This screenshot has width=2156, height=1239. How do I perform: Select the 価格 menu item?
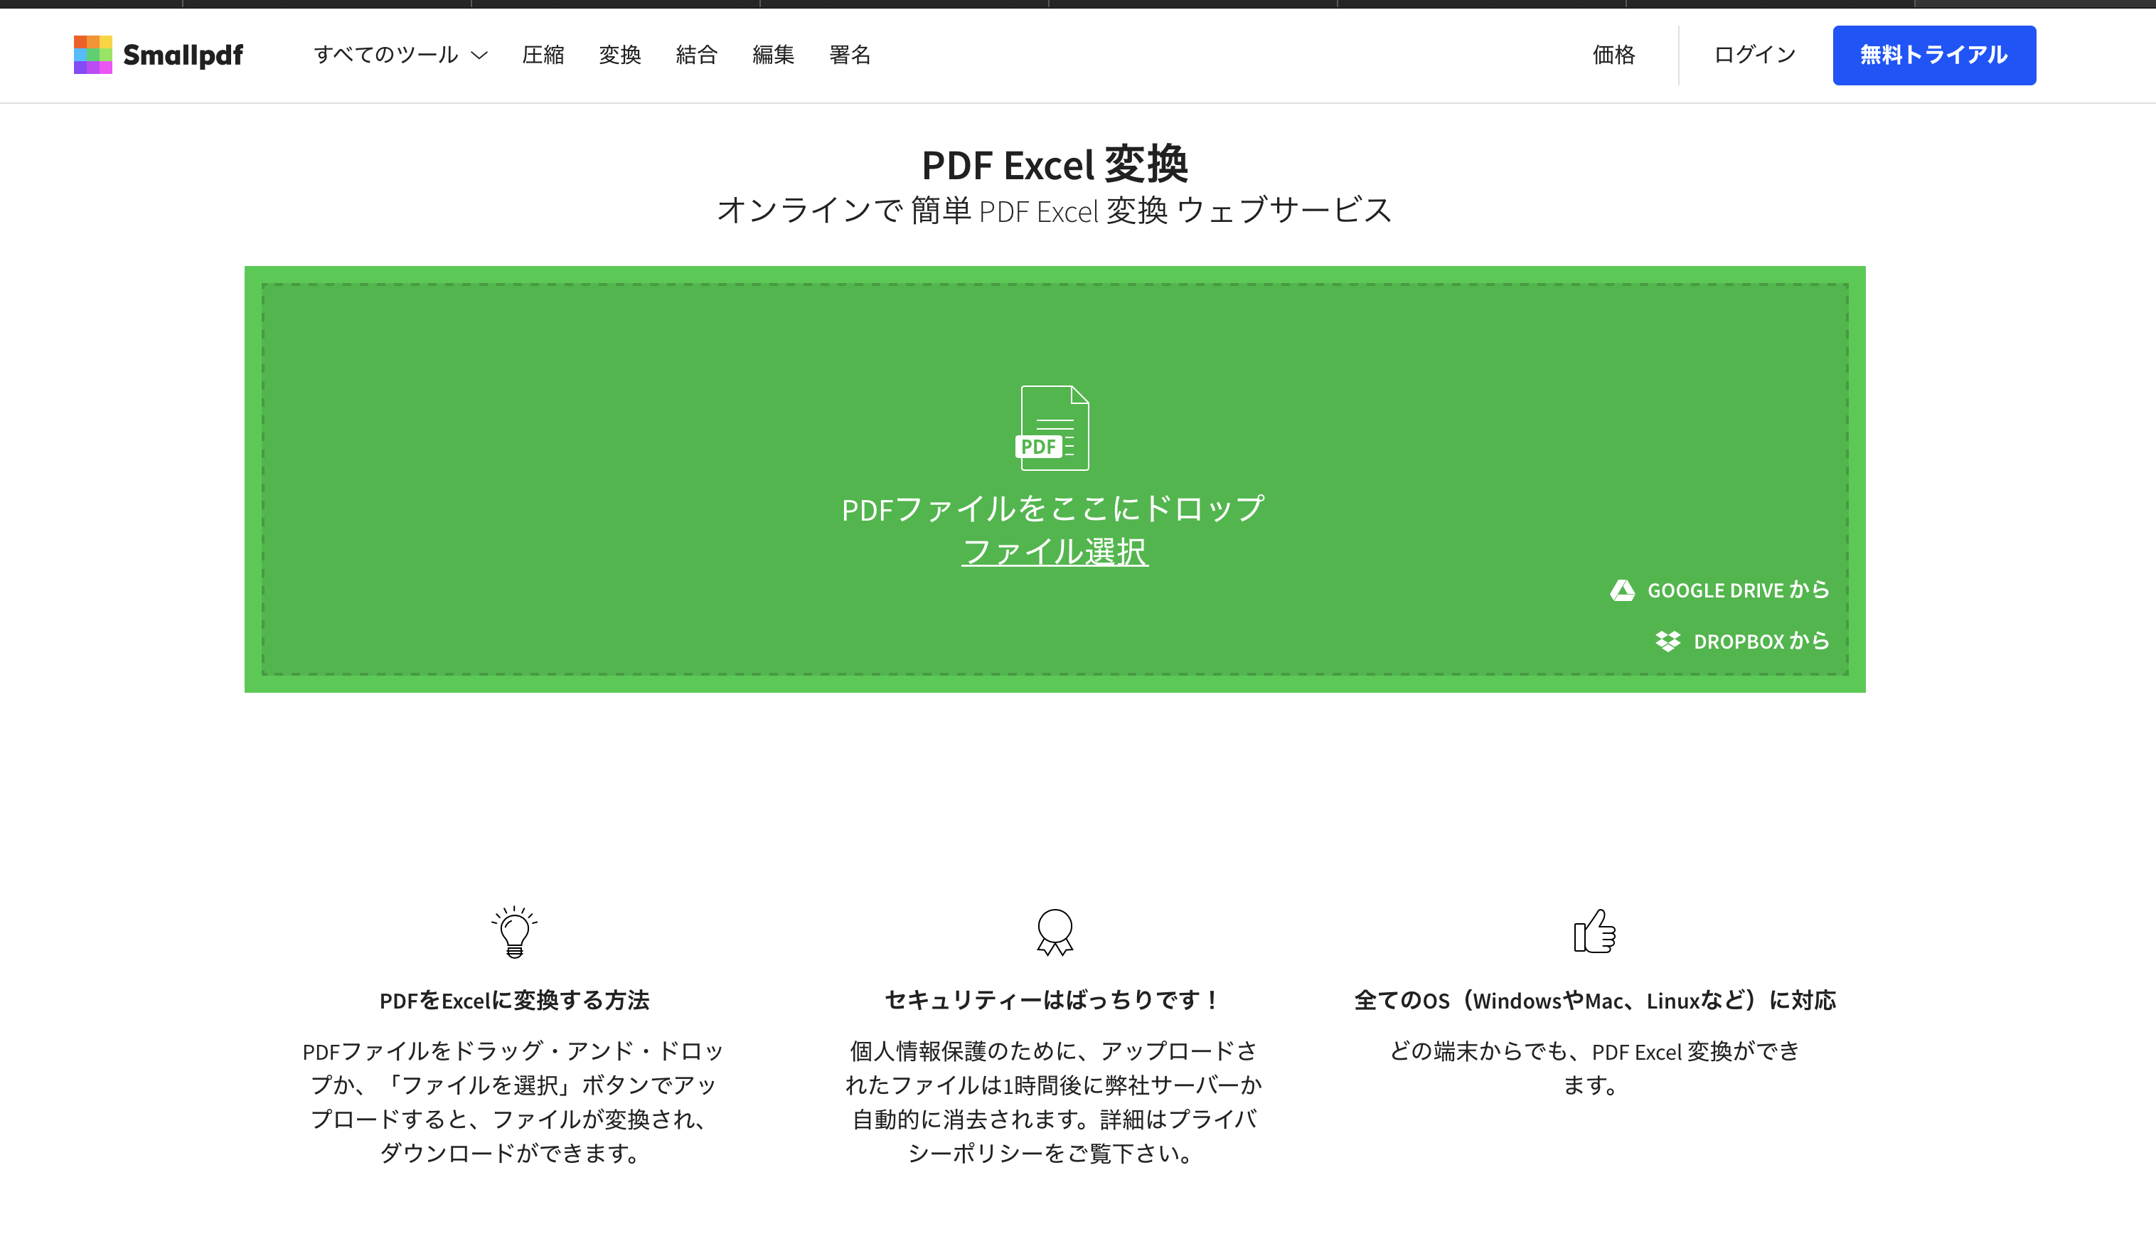1614,55
